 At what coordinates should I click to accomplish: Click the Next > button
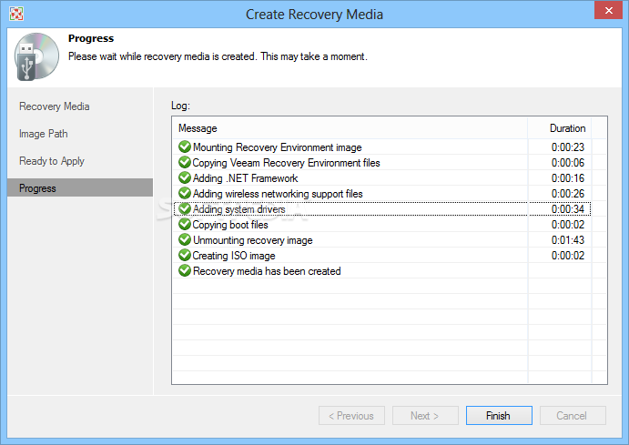click(x=425, y=415)
